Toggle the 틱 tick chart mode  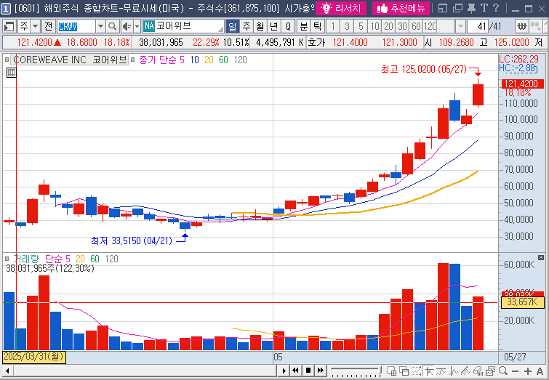[317, 26]
